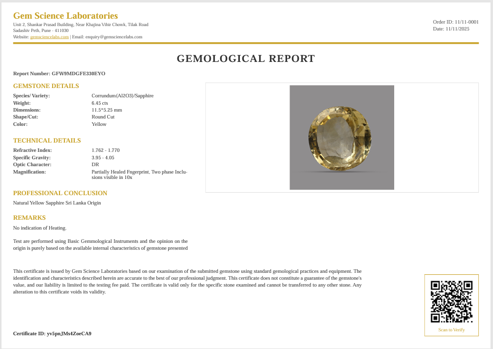
Task: Select the Refractive Index value 1.762 - 1.770
Action: tap(105, 150)
